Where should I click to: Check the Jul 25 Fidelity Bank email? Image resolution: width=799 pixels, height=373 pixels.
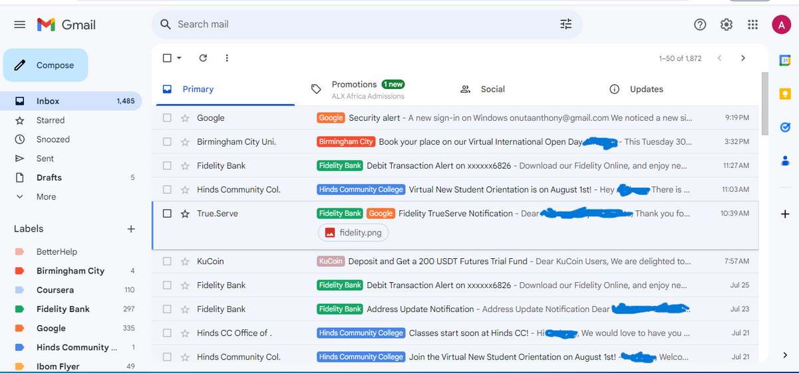167,285
